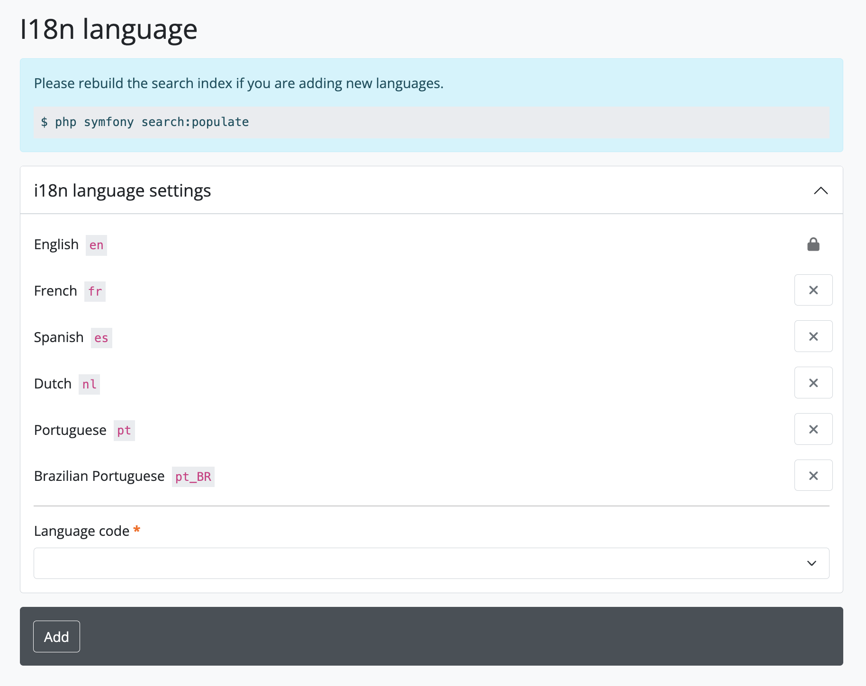The width and height of the screenshot is (866, 686).
Task: Delete Spanish using its X button
Action: [x=813, y=336]
